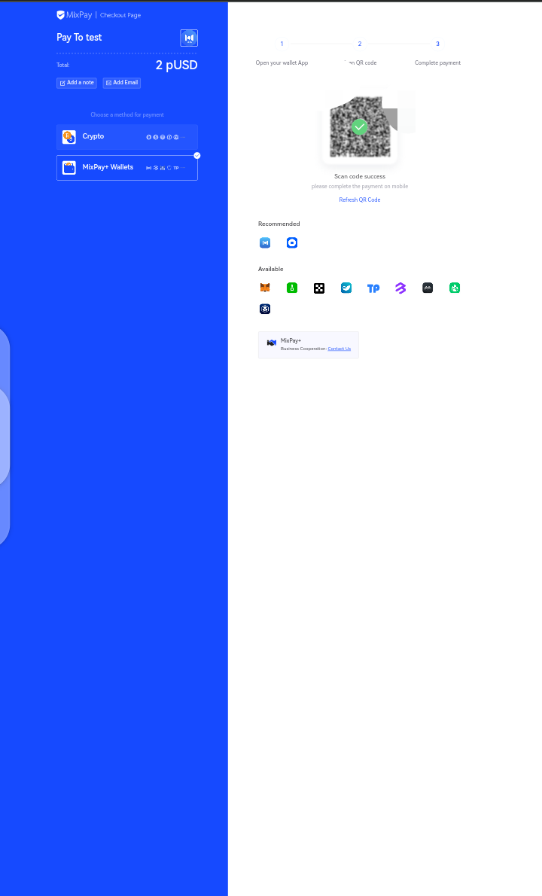
Task: Choose the green keyhole wallet icon
Action: click(292, 288)
